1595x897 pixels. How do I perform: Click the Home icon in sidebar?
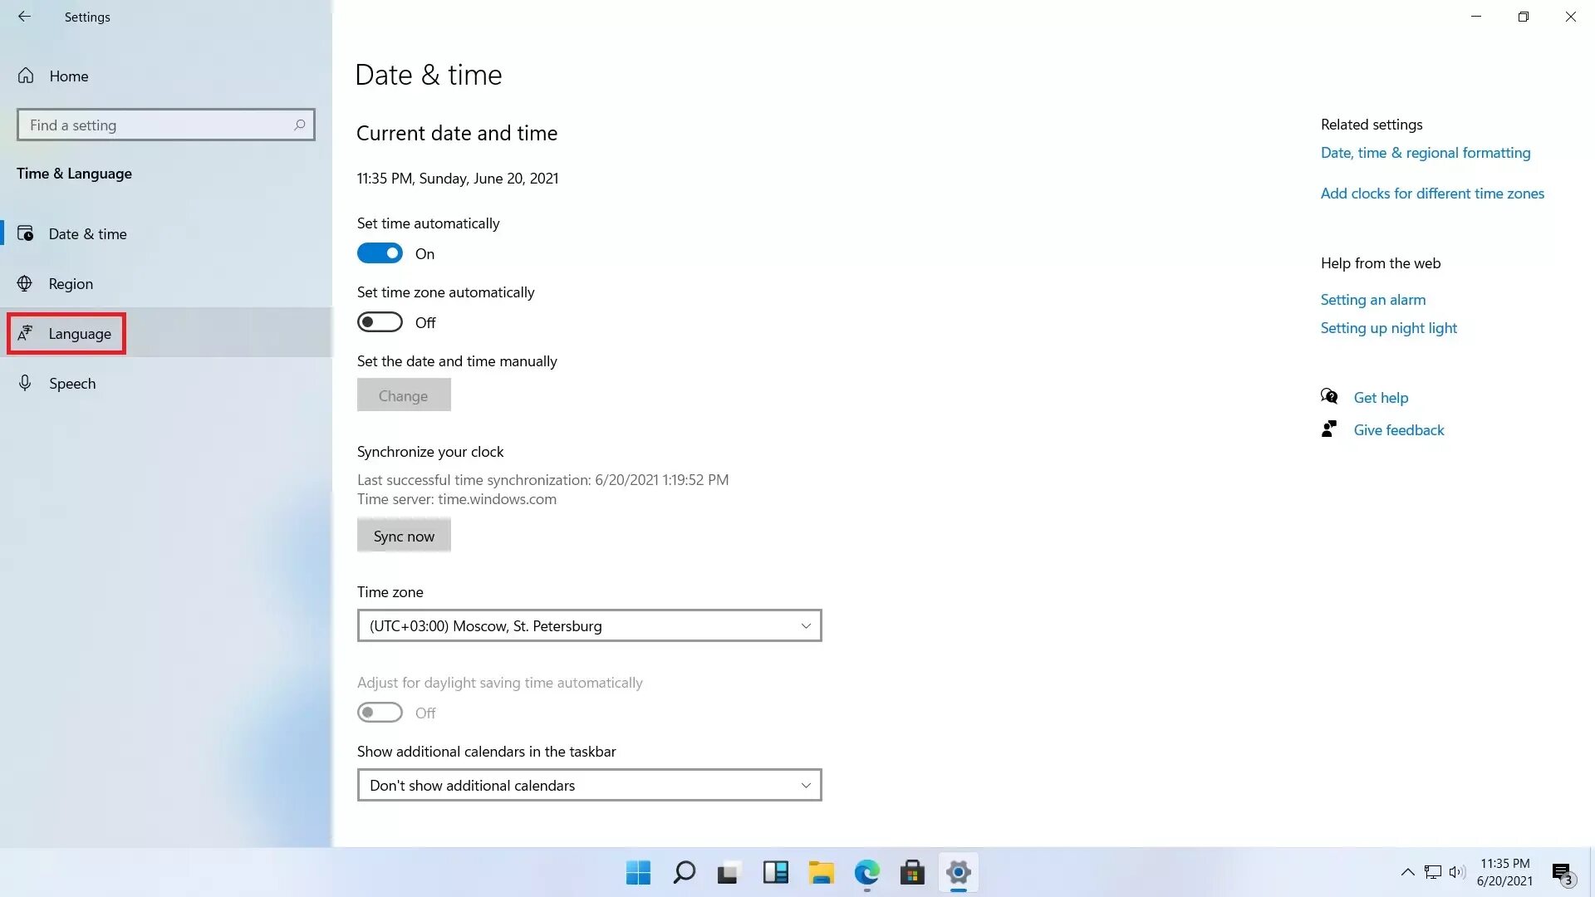click(26, 76)
